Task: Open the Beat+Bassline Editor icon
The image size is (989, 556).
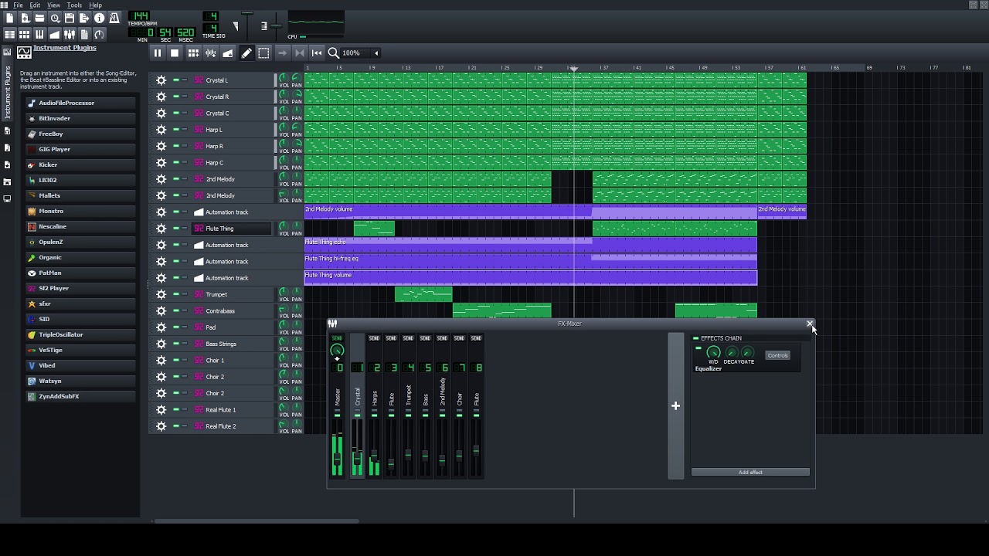Action: [x=25, y=34]
